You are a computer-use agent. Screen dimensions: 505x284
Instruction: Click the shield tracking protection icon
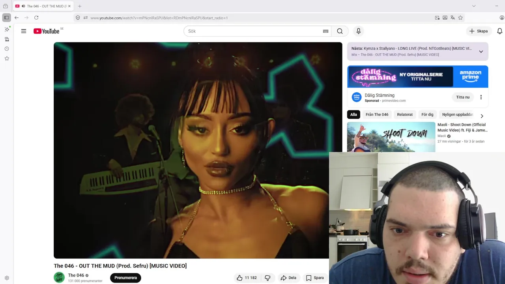coord(78,18)
